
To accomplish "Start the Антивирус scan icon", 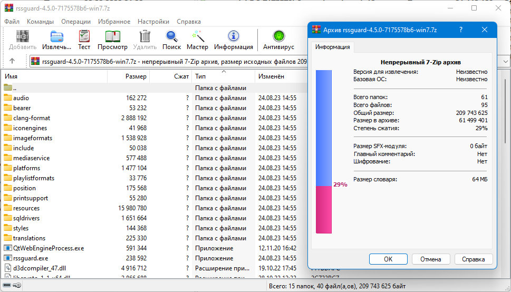I will [x=278, y=36].
